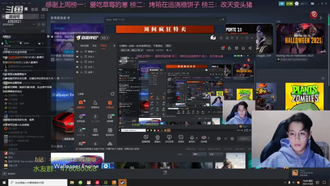Click red circular play button top right
Screen dimensions: 330x186
click(314, 14)
